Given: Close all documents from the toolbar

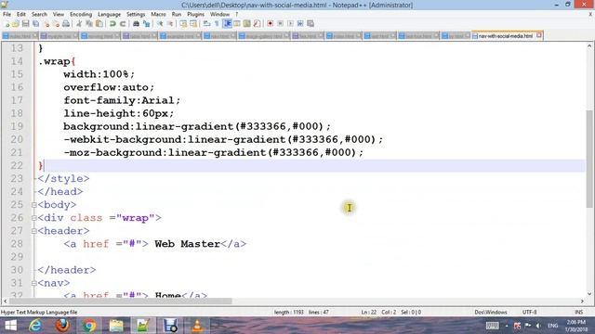Looking at the screenshot, I should (56, 23).
